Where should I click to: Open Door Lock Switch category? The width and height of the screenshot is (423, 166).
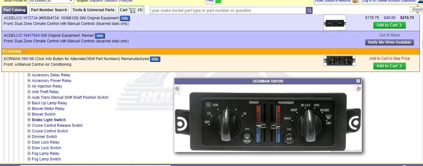(x=46, y=148)
